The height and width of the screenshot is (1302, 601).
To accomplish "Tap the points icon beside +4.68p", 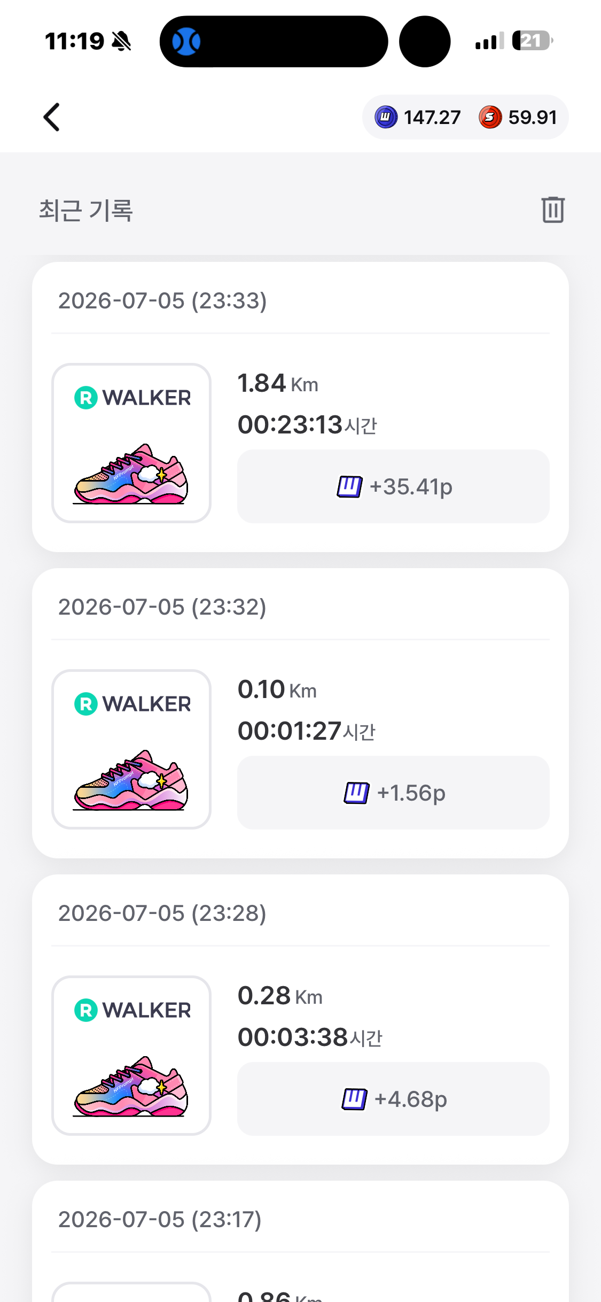I will click(x=354, y=1099).
